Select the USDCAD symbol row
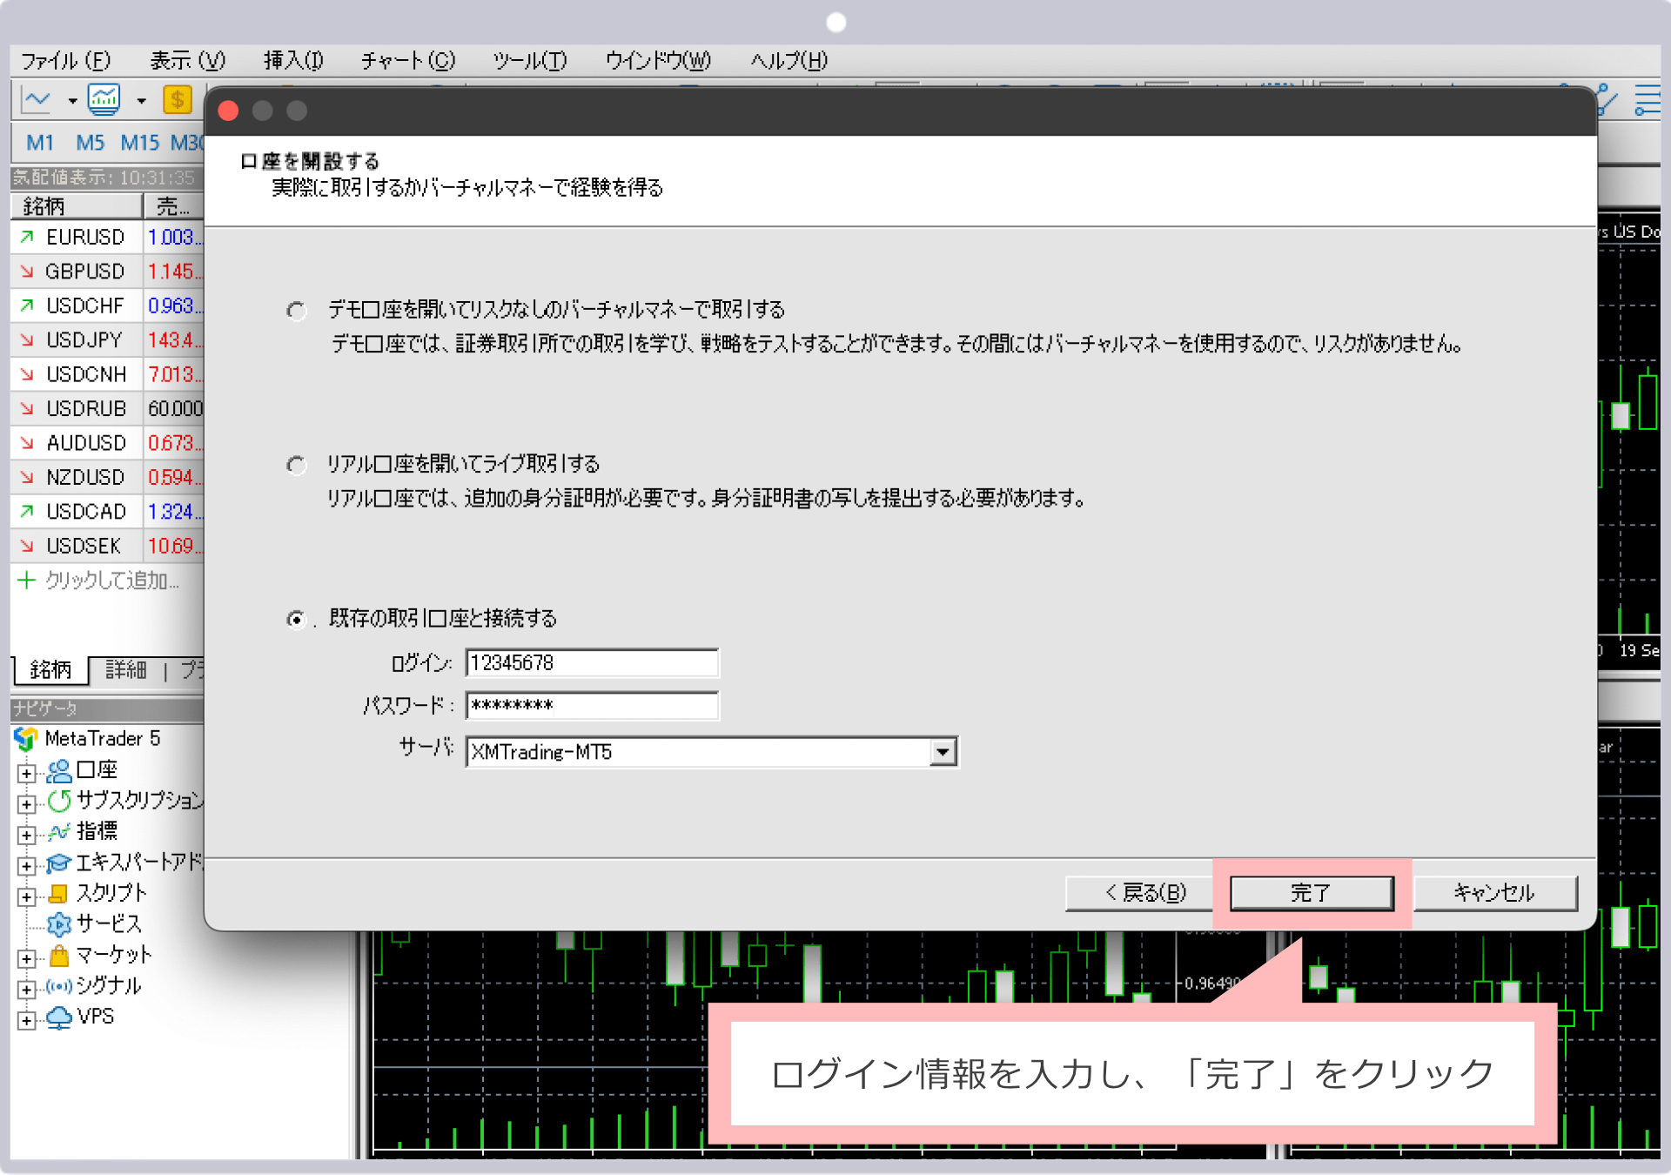Viewport: 1671px width, 1175px height. (107, 513)
